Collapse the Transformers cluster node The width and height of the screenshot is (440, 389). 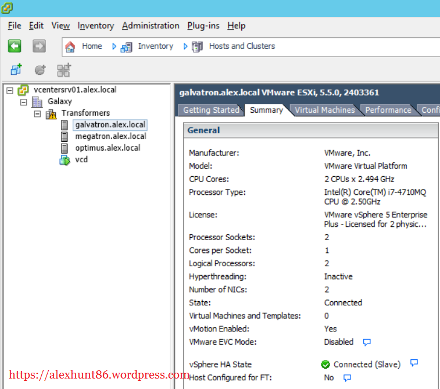point(37,114)
